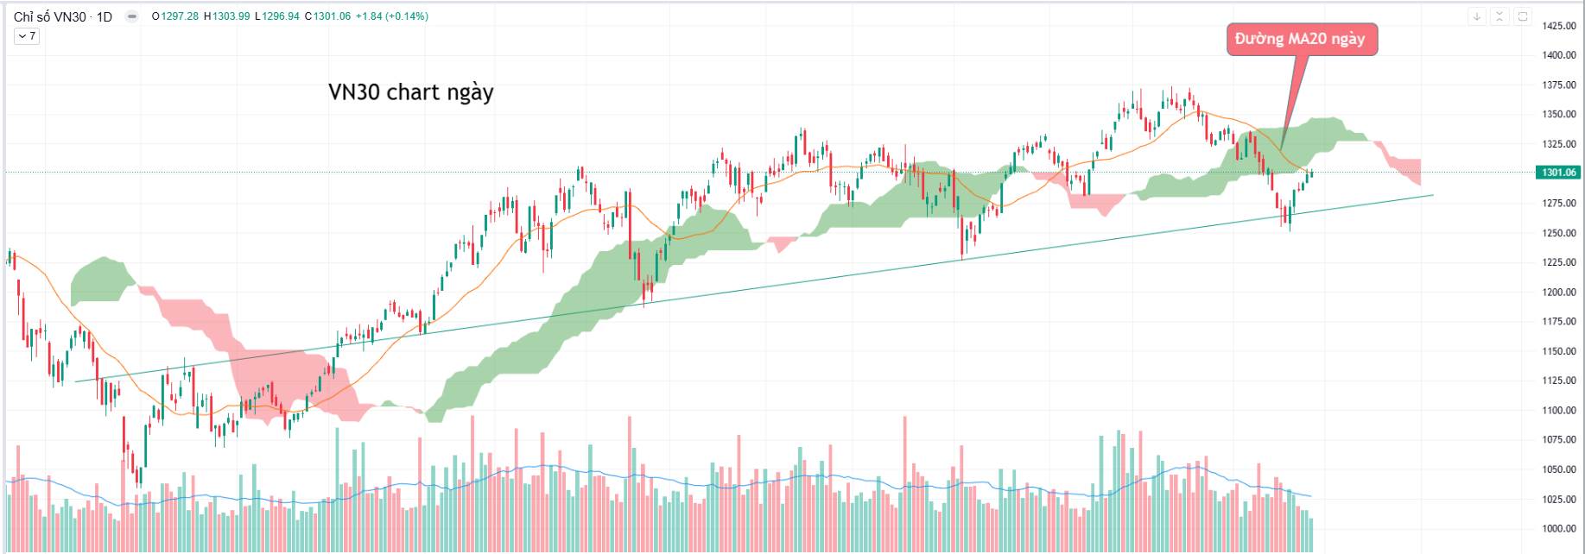Click the gray market status indicator

coord(131,16)
